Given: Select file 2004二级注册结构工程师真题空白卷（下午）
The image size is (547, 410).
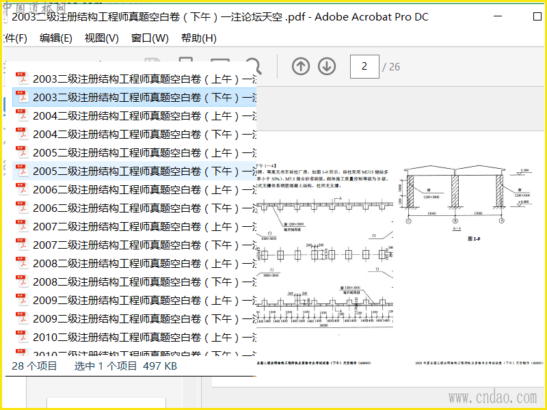Looking at the screenshot, I should (x=135, y=134).
